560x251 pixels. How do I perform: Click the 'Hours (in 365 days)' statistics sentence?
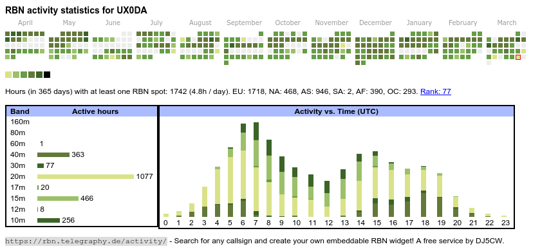click(x=212, y=91)
